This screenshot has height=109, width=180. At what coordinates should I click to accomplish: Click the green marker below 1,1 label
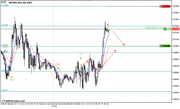[81, 58]
